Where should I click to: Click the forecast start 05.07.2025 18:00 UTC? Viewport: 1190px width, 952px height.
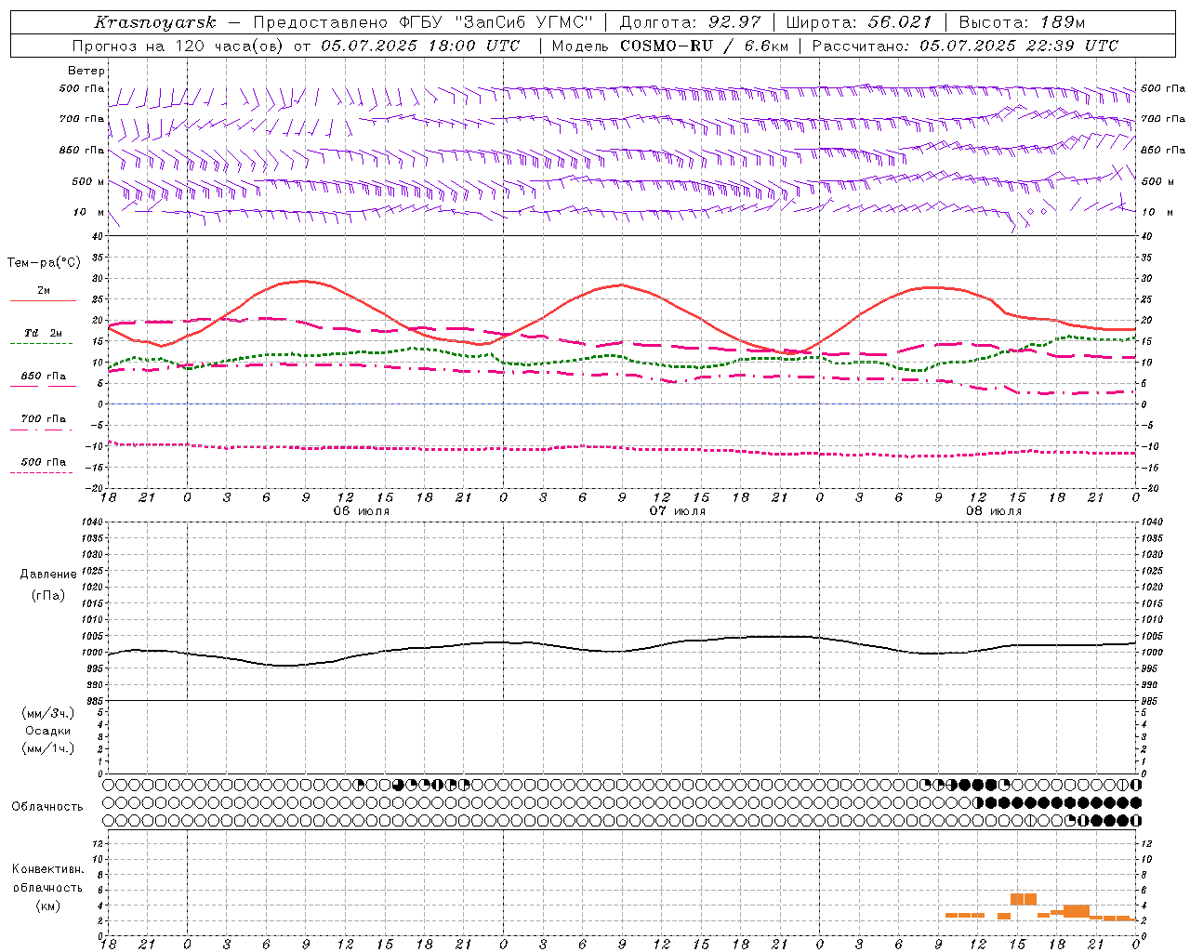coord(420,46)
